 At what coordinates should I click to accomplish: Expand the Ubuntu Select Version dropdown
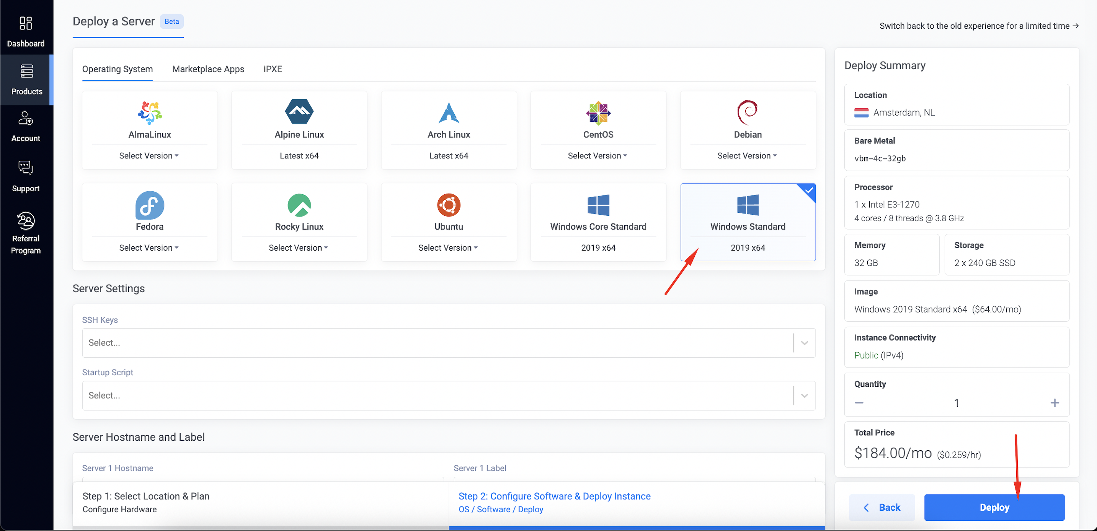coord(448,248)
